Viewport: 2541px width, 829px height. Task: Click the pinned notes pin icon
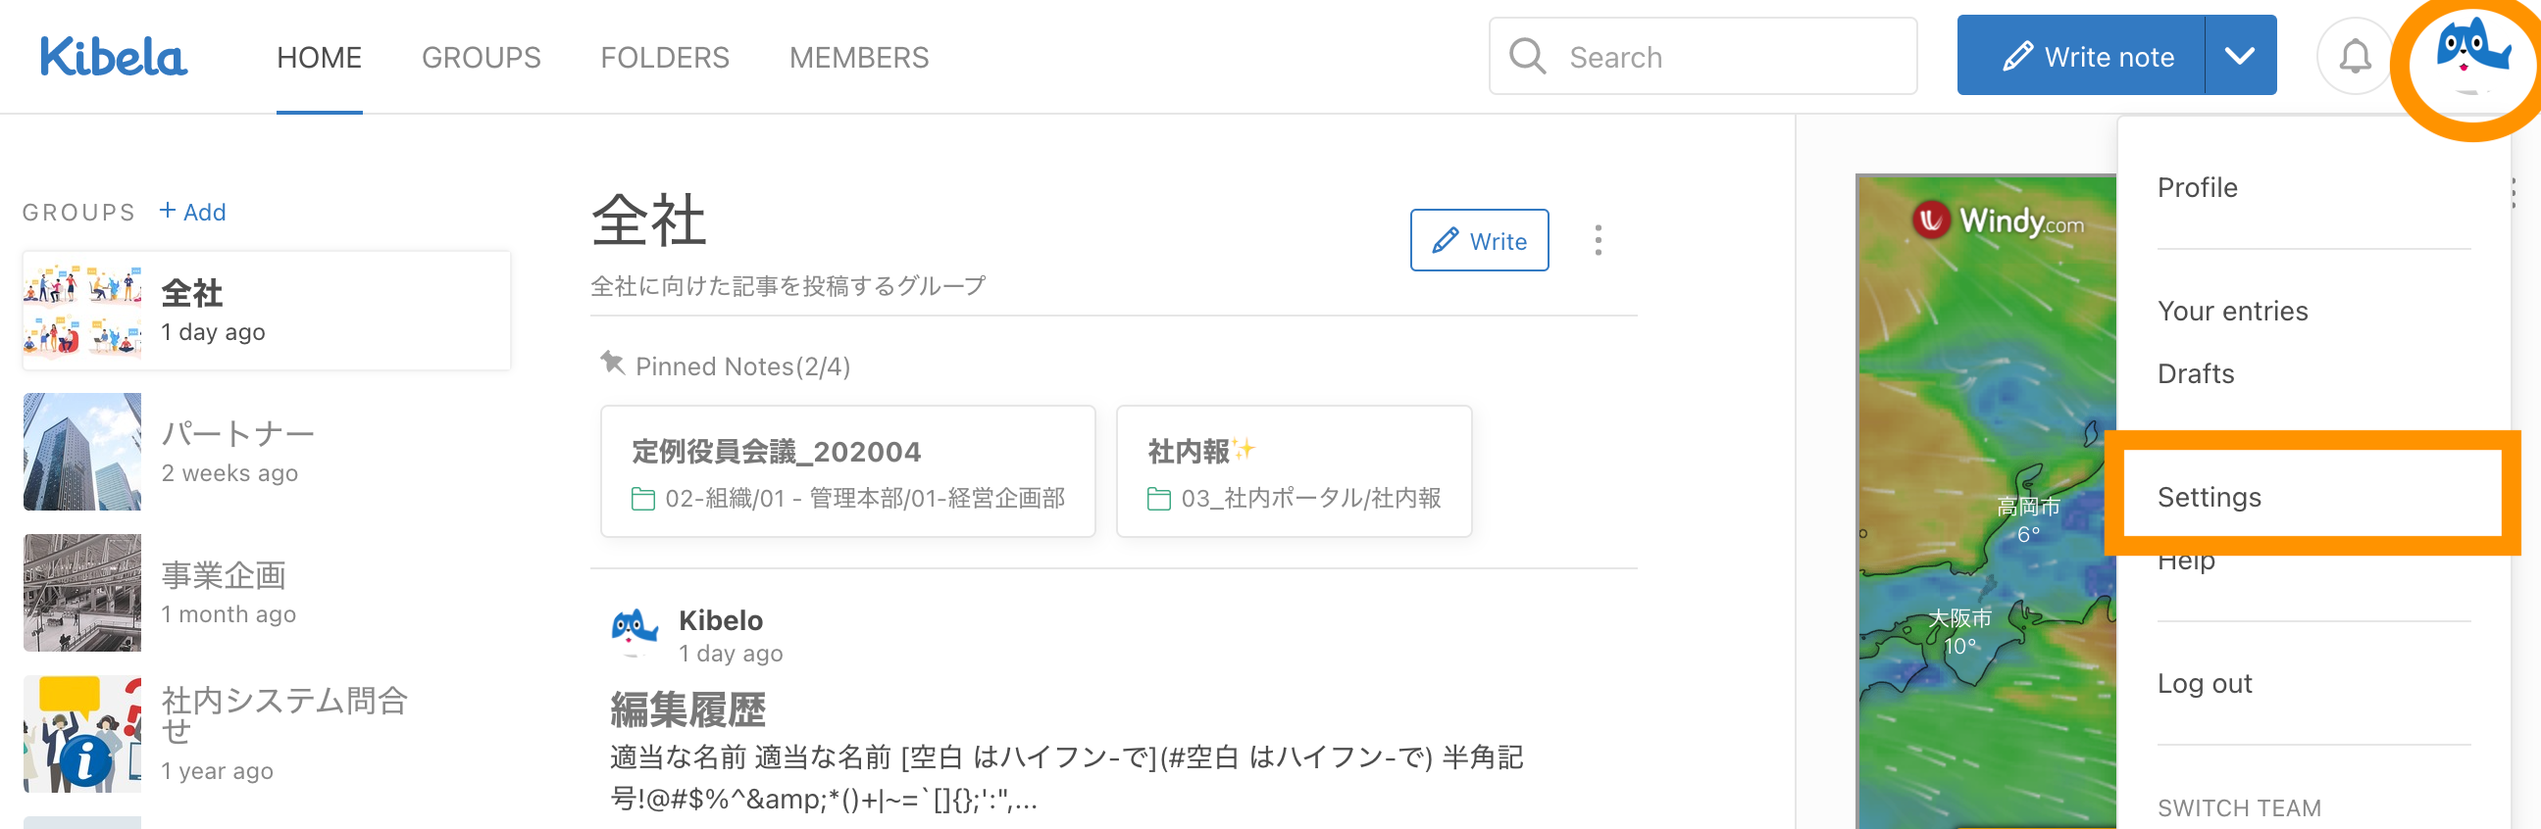coord(613,364)
